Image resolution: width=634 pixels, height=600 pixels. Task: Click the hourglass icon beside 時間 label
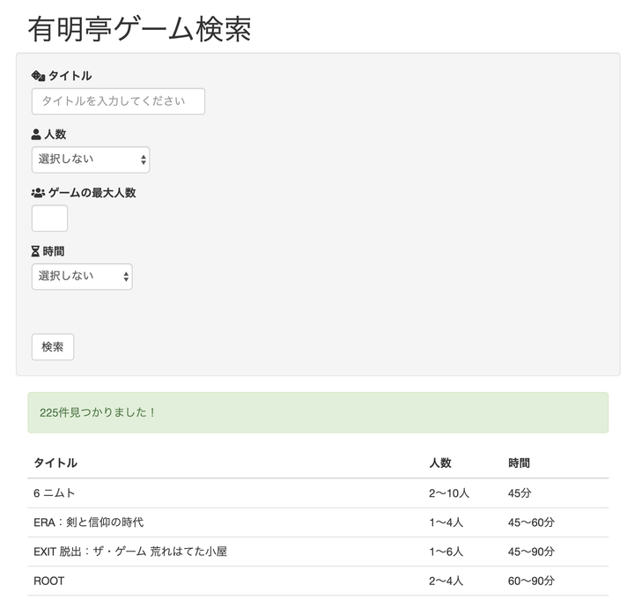(x=35, y=251)
